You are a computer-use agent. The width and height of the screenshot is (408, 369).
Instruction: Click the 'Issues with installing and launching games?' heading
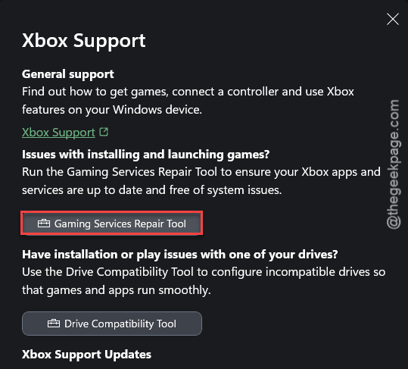145,155
